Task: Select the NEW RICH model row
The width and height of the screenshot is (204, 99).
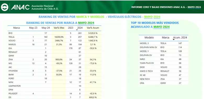Action: click(x=163, y=79)
